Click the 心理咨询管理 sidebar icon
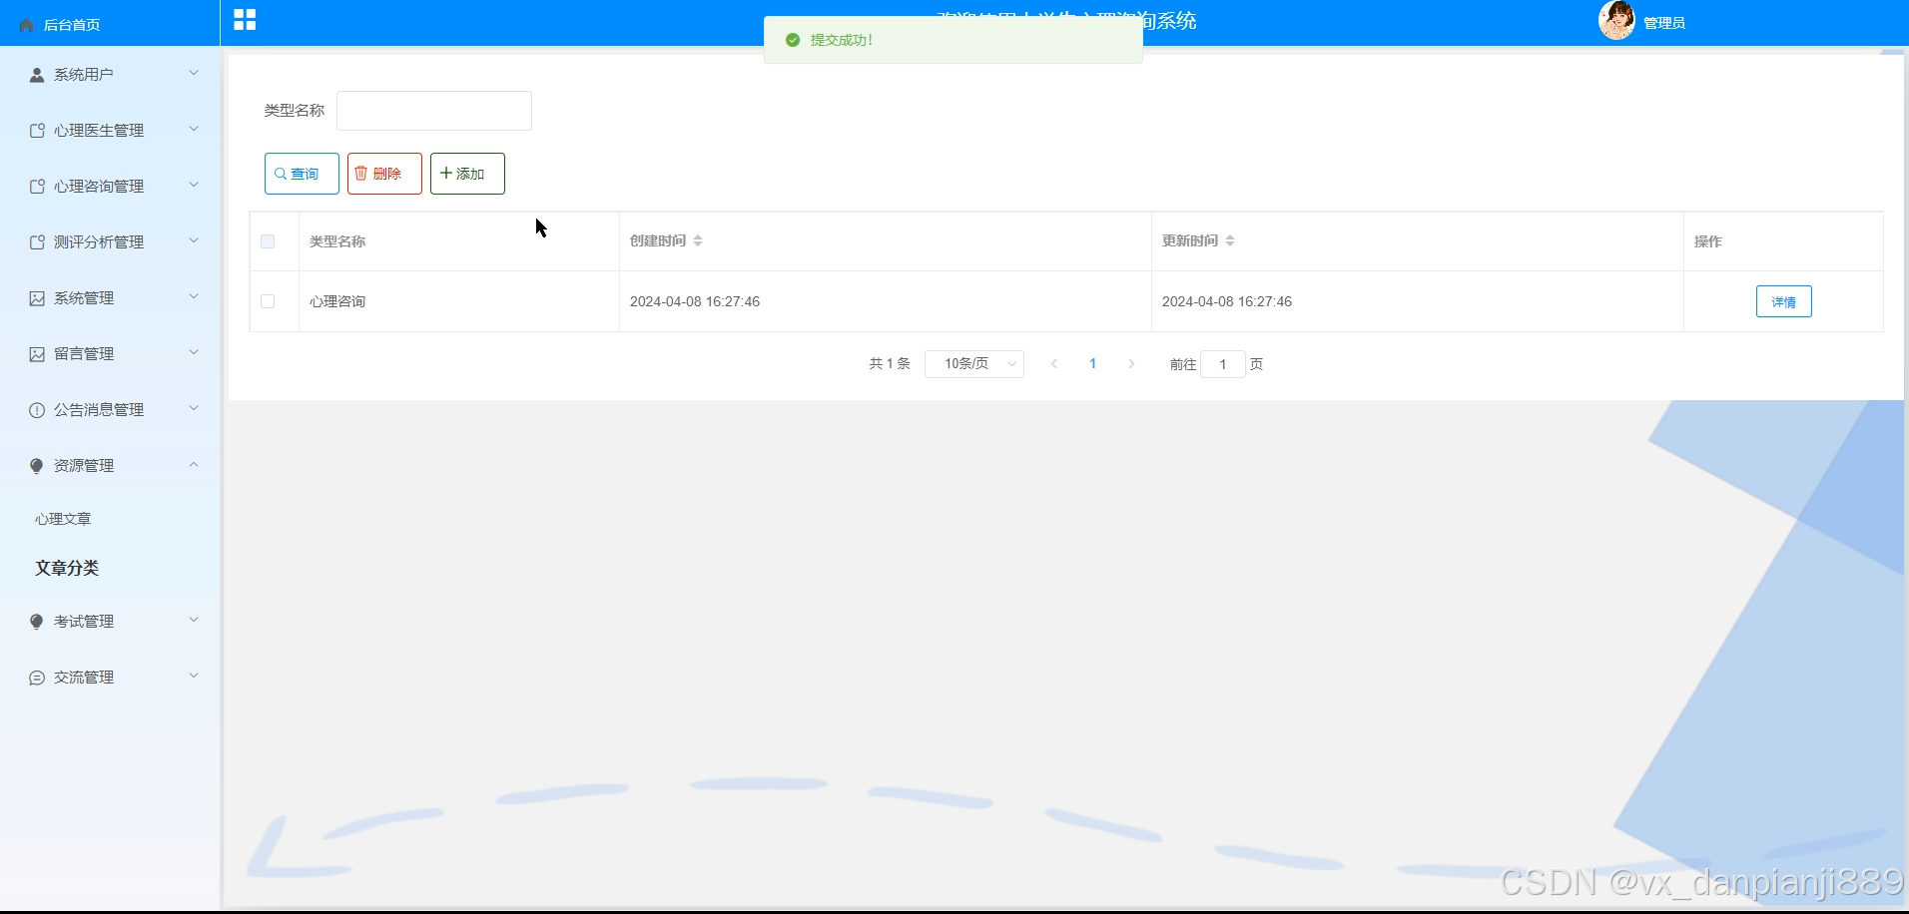The width and height of the screenshot is (1909, 914). [x=37, y=187]
